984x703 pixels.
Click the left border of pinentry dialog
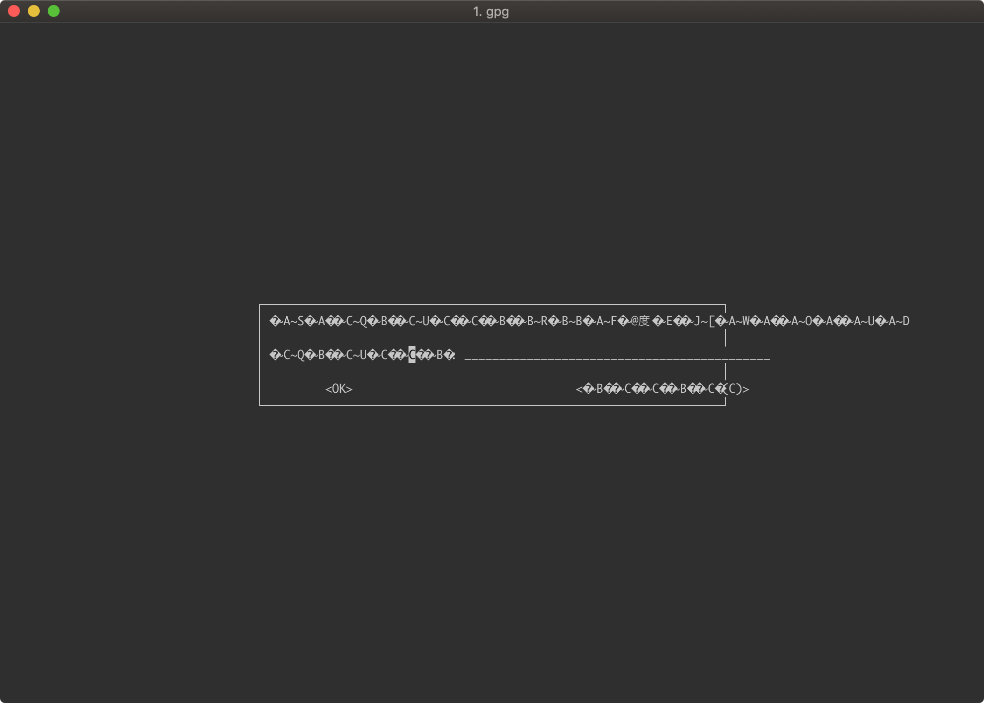[x=259, y=355]
